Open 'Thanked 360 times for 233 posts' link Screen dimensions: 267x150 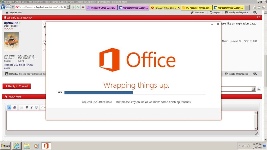(x=19, y=66)
